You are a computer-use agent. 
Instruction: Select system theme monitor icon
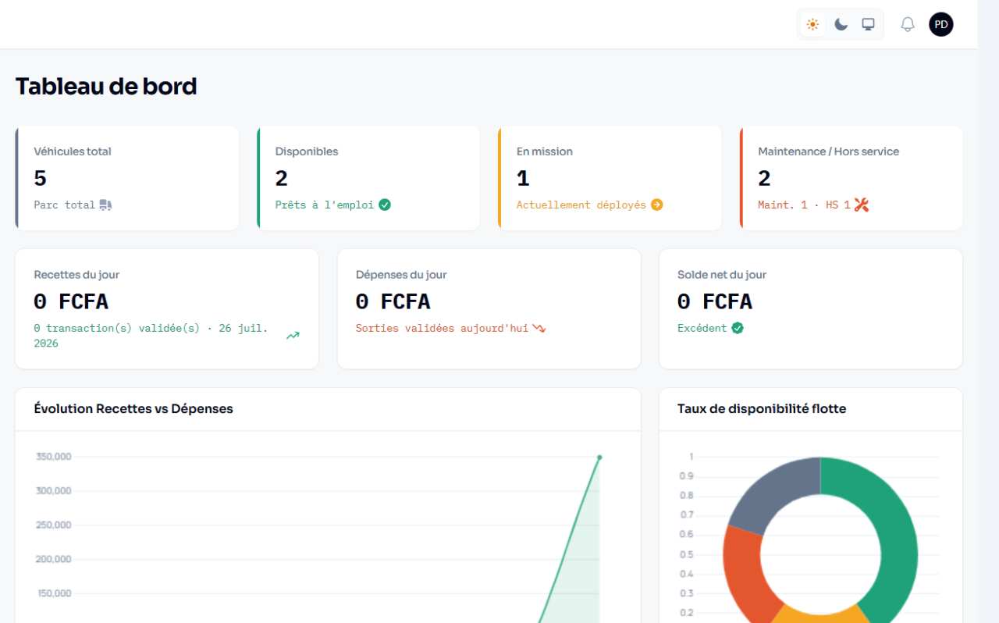(868, 24)
